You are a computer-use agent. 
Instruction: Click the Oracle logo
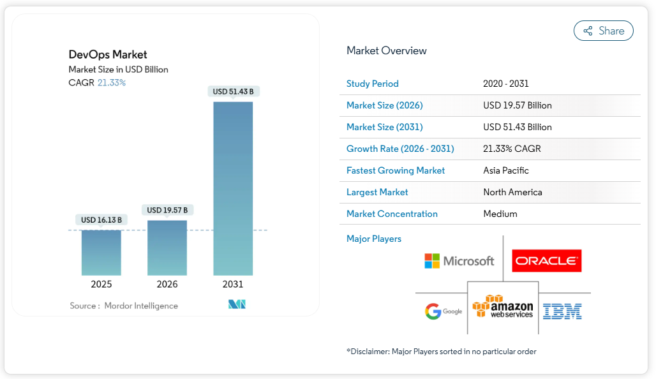click(547, 260)
